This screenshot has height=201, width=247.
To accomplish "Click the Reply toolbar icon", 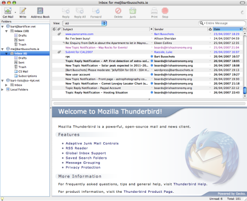I will (x=66, y=11).
